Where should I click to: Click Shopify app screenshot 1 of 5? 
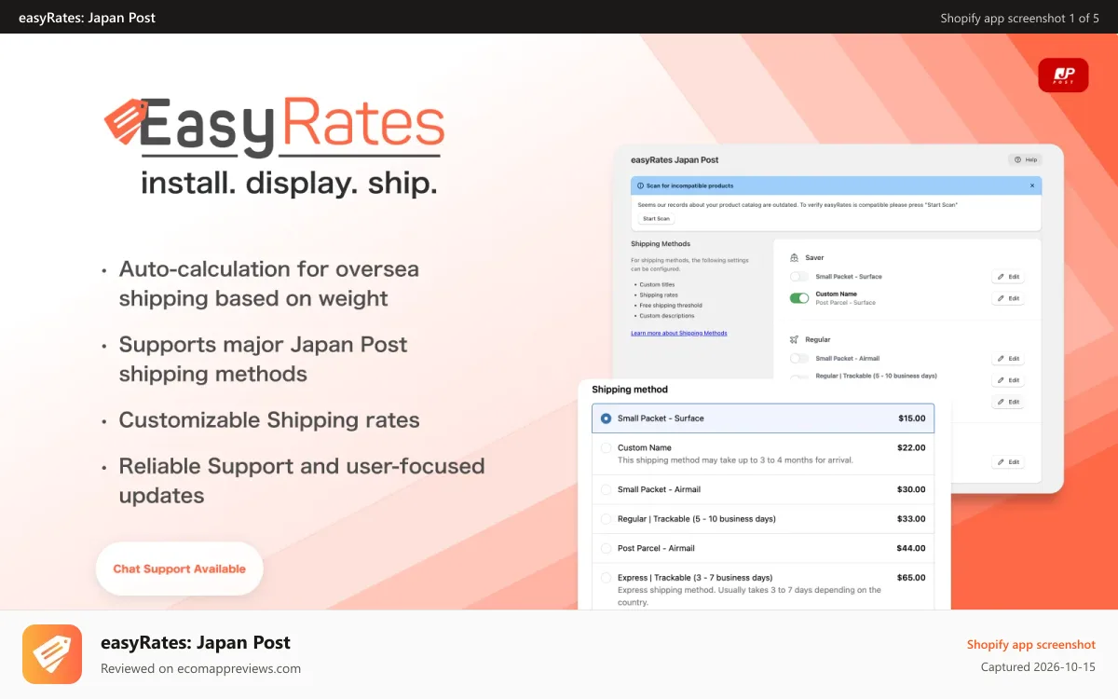coord(1019,18)
